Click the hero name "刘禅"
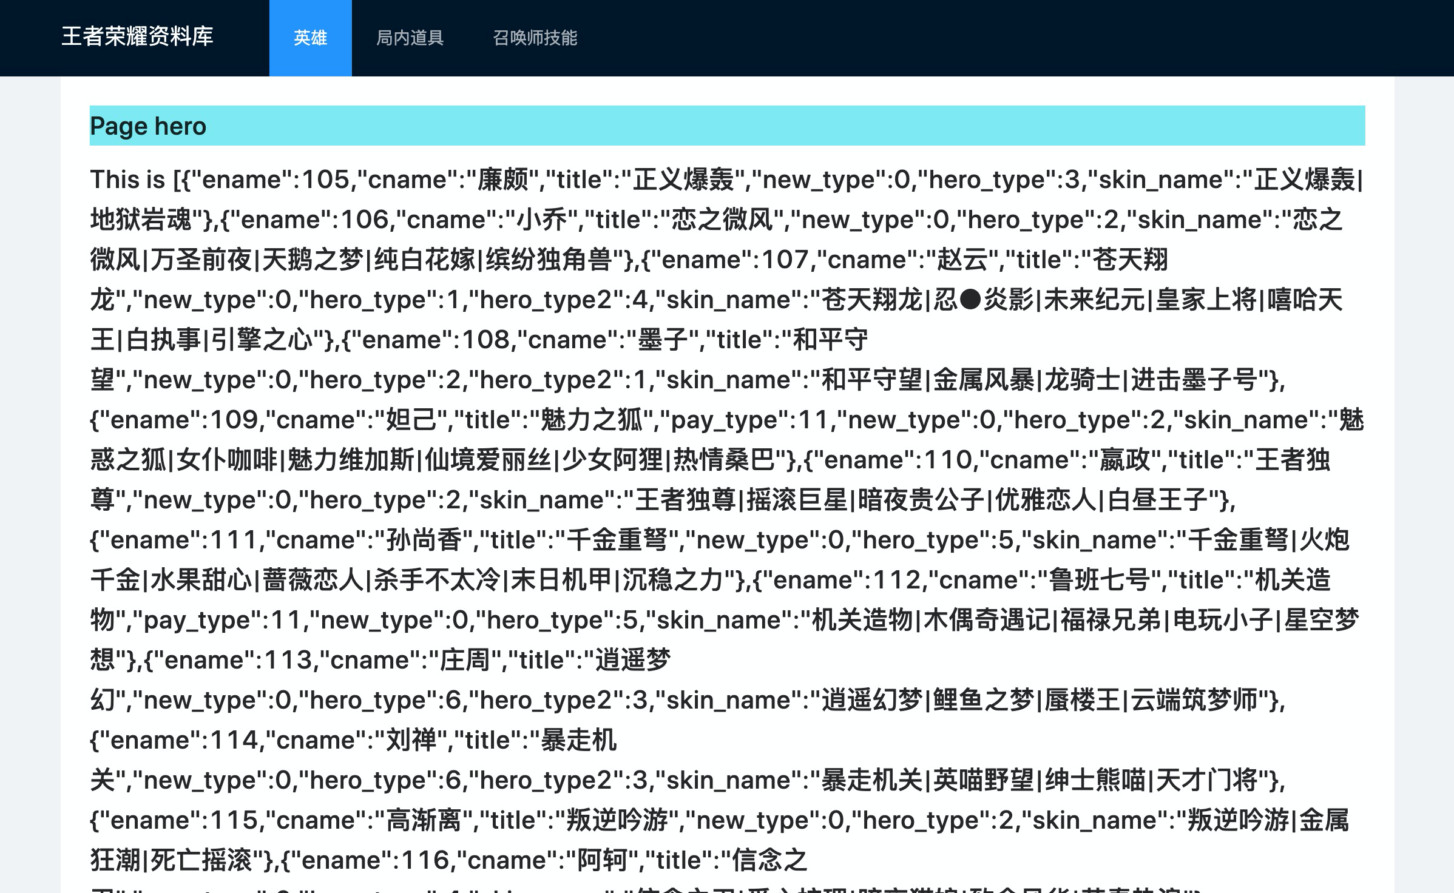The width and height of the screenshot is (1454, 893). [411, 740]
